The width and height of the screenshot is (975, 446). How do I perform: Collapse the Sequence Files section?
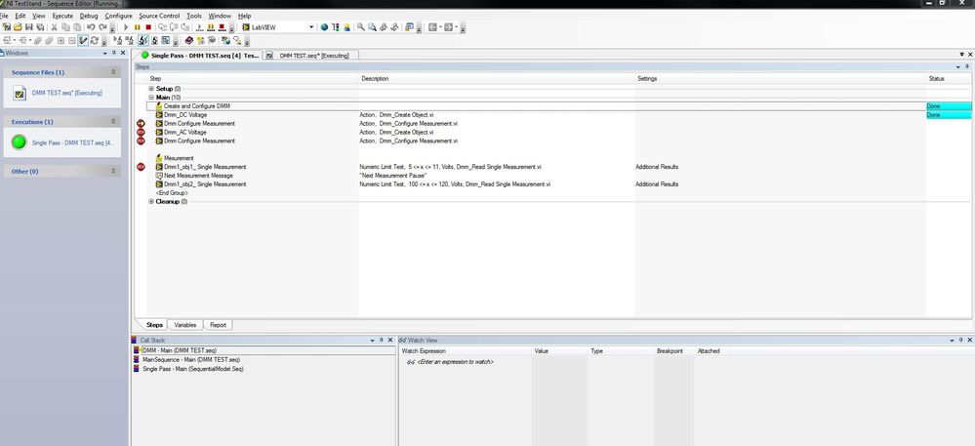[x=113, y=73]
